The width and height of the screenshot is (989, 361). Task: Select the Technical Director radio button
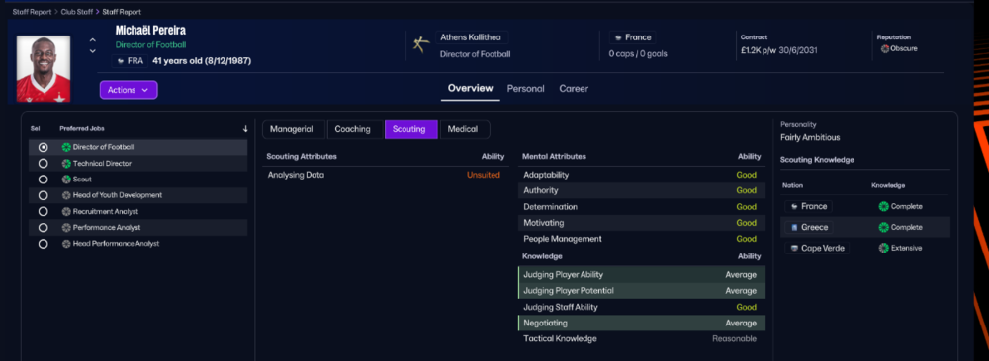click(43, 164)
